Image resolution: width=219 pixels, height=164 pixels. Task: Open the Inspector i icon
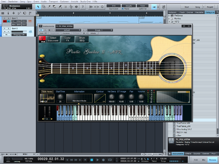(8, 13)
